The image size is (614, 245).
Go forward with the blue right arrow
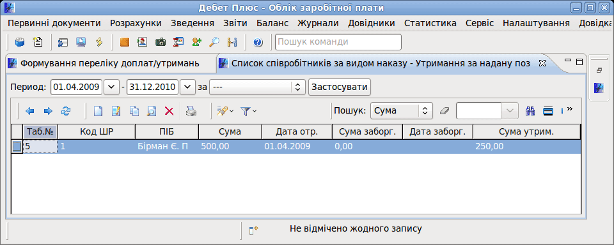[x=48, y=111]
